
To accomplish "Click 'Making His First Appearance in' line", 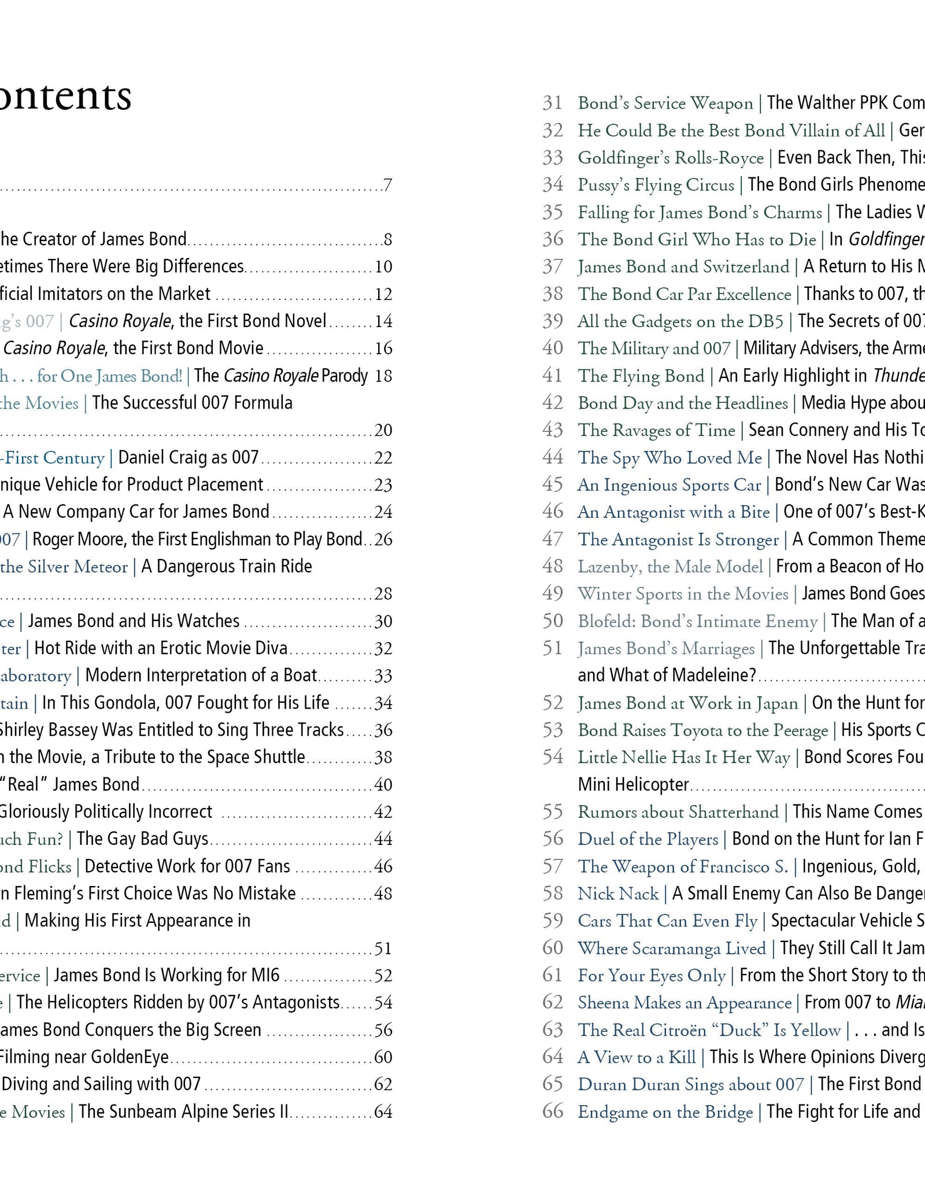I will click(138, 921).
